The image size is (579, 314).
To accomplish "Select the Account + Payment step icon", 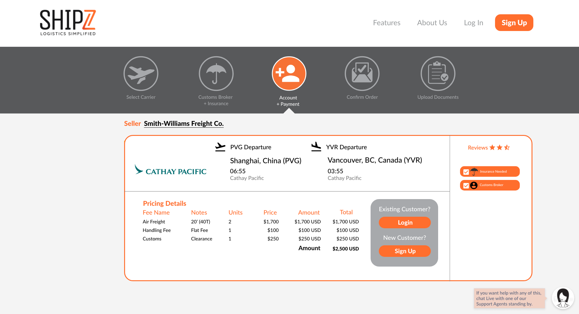I will tap(289, 74).
